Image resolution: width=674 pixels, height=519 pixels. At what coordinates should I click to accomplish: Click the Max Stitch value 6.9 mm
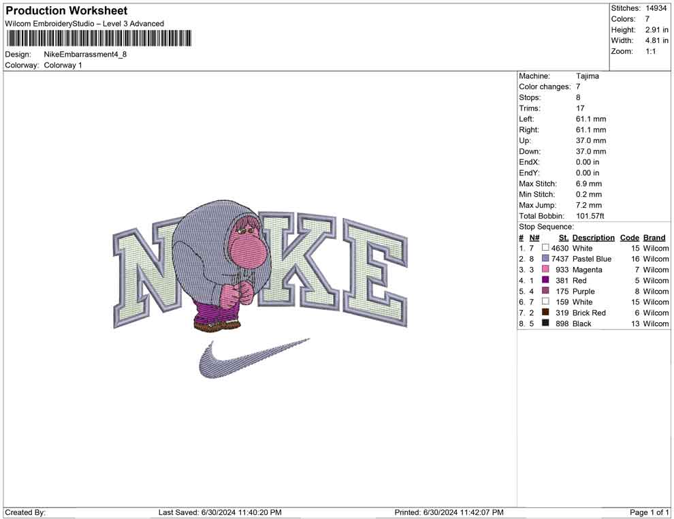click(589, 184)
